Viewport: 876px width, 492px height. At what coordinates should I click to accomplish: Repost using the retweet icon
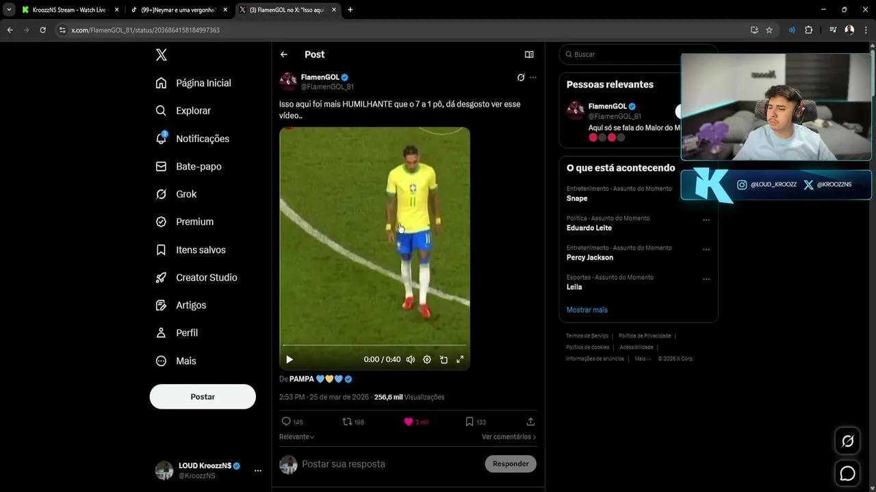[x=347, y=422]
